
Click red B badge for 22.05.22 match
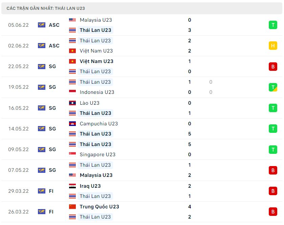point(273,66)
